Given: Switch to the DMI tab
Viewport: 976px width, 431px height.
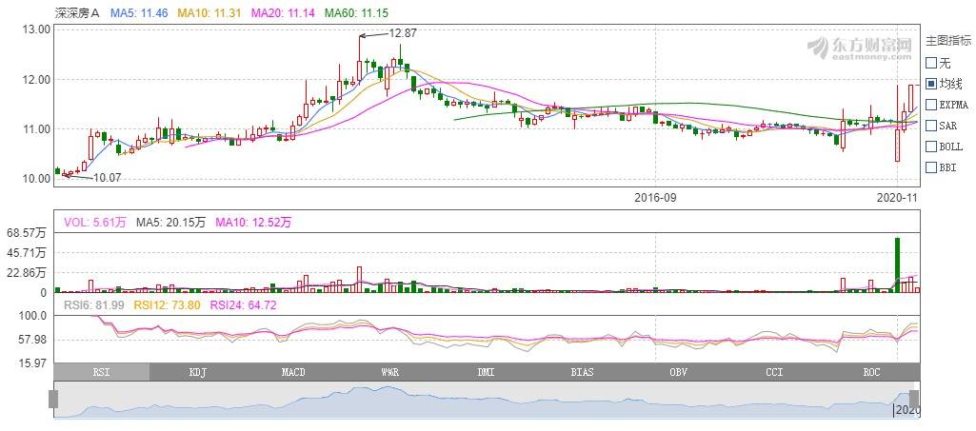Looking at the screenshot, I should coord(486,372).
